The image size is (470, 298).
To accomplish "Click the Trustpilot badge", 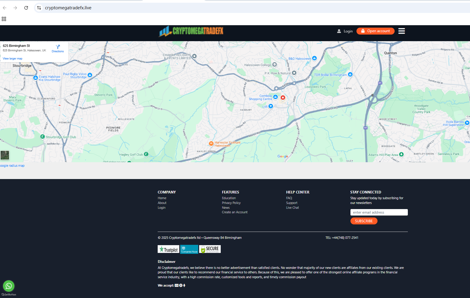I will click(168, 249).
